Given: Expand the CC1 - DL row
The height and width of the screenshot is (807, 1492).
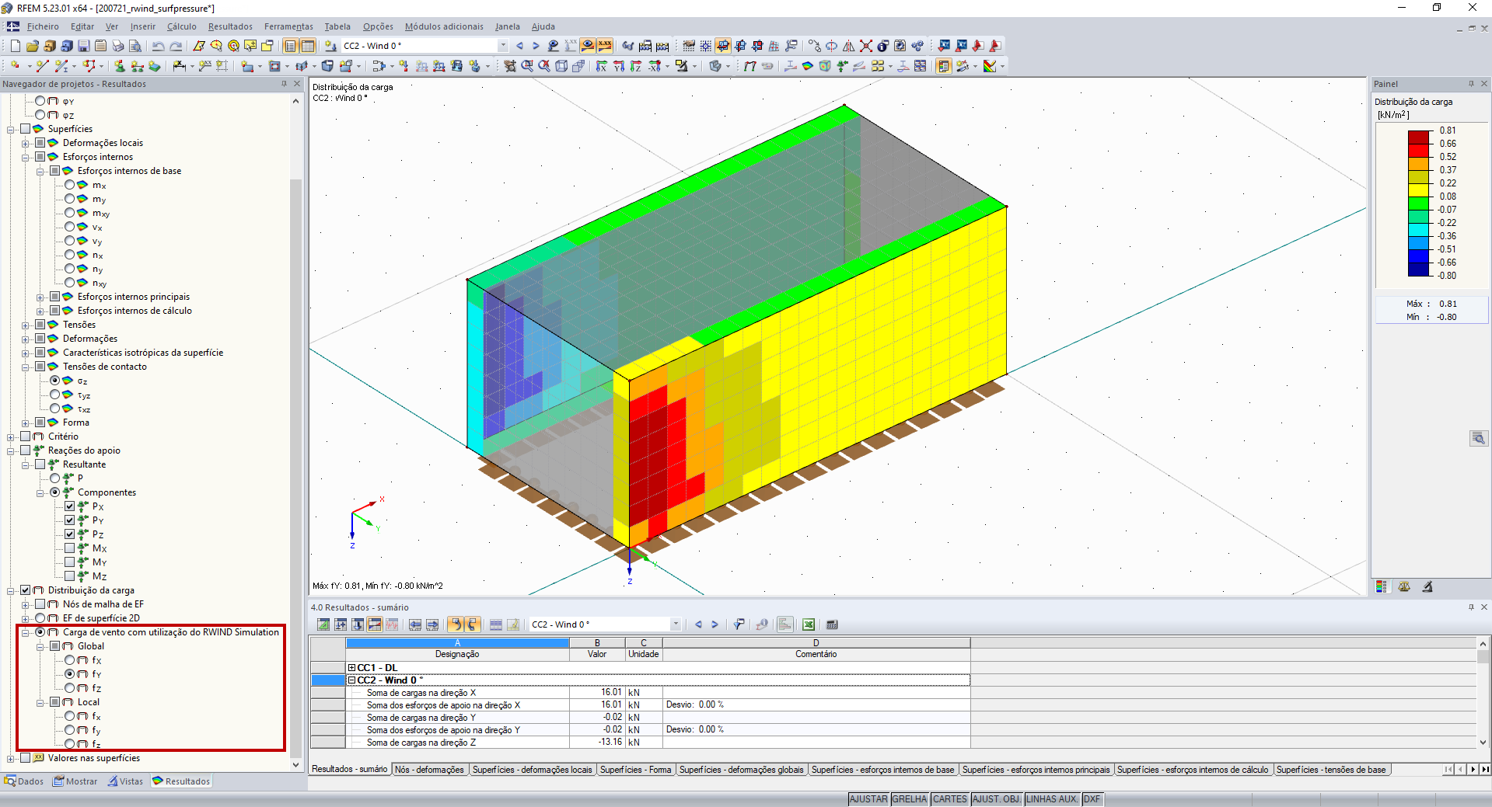Looking at the screenshot, I should click(351, 668).
